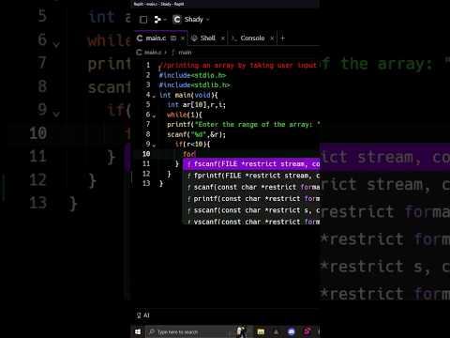This screenshot has width=450, height=338.
Task: Collapse the while loop fold at line 6
Action: (154, 116)
